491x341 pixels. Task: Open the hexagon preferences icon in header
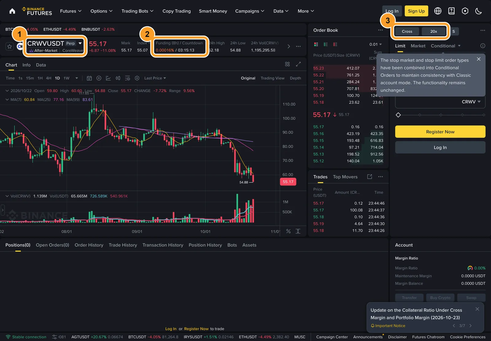point(465,11)
